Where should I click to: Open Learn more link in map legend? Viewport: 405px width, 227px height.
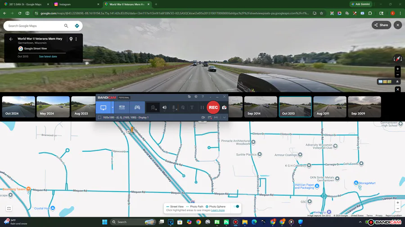tap(218, 210)
